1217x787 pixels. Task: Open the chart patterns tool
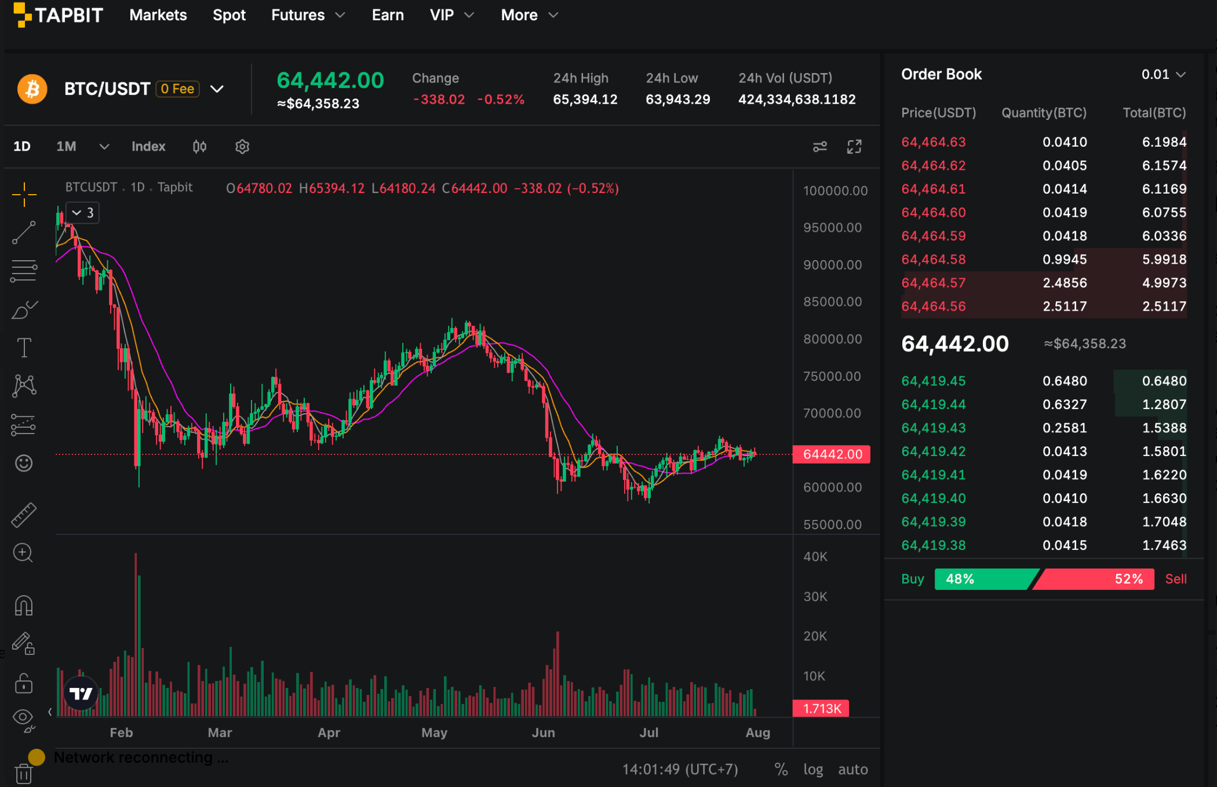(24, 386)
